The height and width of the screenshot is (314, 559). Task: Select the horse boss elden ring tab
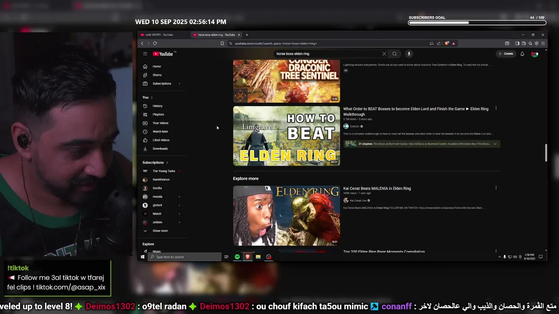tap(216, 35)
